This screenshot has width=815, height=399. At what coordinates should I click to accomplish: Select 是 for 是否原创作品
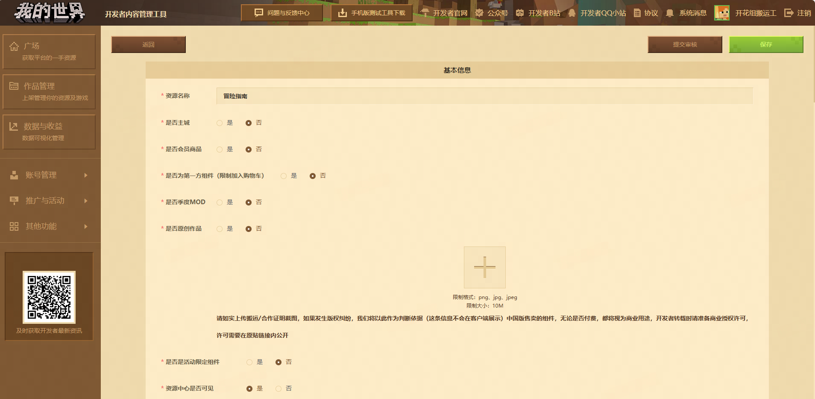point(220,229)
